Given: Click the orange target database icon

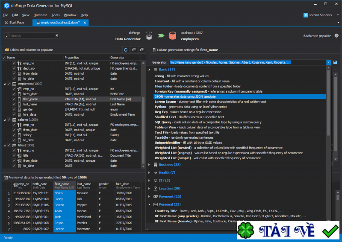Looking at the screenshot, I should click(172, 36).
